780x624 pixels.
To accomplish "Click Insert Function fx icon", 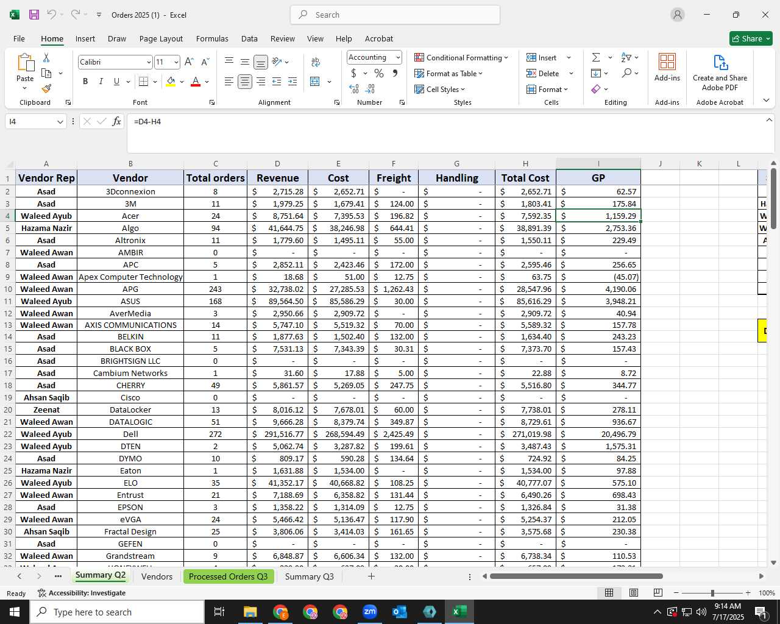I will click(116, 121).
